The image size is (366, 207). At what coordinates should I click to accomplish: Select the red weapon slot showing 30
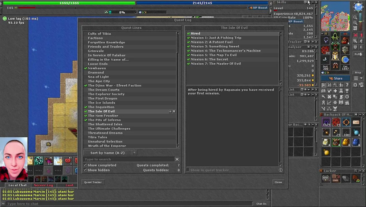pyautogui.click(x=325, y=50)
